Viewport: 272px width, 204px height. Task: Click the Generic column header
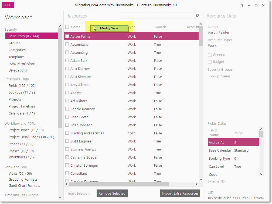(x=161, y=27)
